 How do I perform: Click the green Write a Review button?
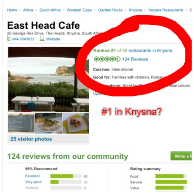click(x=181, y=156)
